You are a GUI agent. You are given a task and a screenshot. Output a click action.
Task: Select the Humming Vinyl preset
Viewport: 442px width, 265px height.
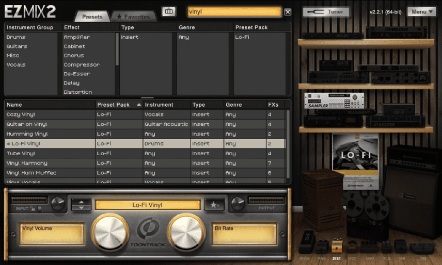145,134
